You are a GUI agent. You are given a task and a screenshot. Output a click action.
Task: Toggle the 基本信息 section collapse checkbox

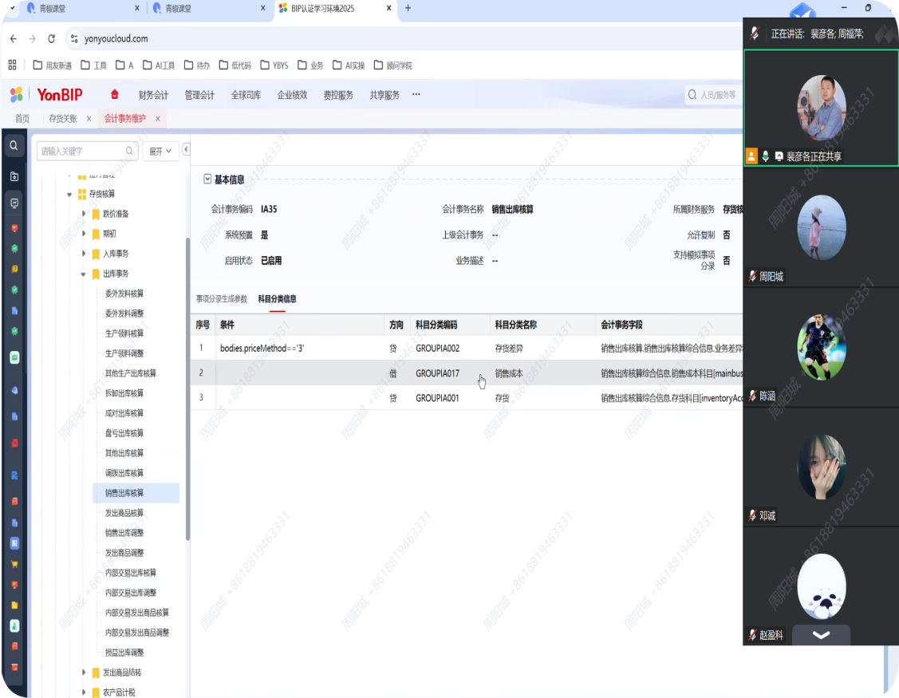[207, 179]
